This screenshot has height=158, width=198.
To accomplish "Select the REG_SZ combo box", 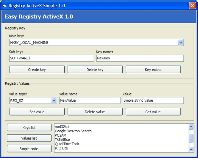I will [x=33, y=100].
